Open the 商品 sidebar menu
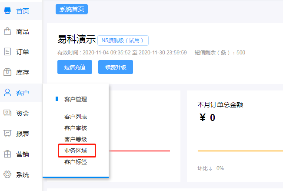Image resolution: width=283 pixels, height=191 pixels. (21, 31)
